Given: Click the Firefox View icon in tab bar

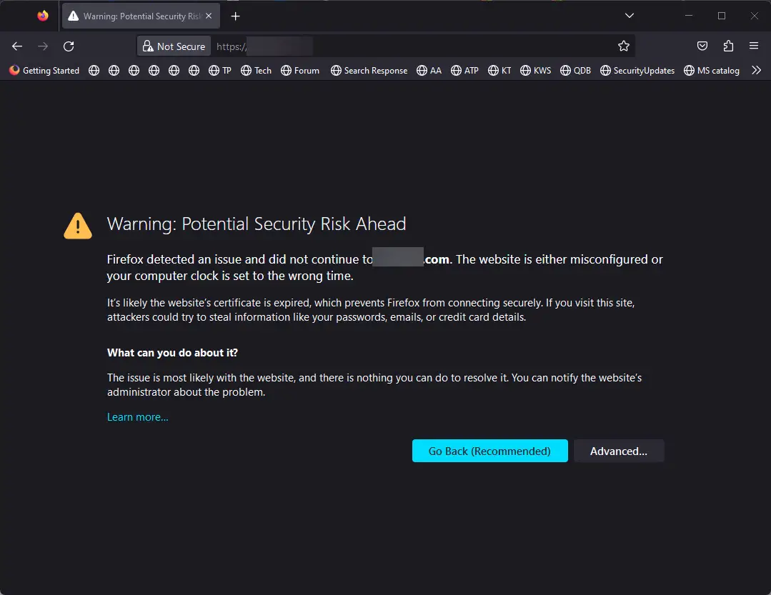Looking at the screenshot, I should point(43,16).
